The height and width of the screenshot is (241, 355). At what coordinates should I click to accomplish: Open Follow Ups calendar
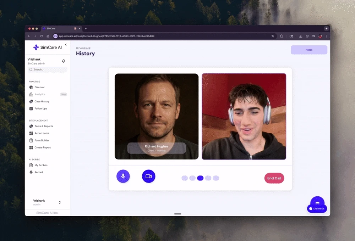tap(40, 108)
